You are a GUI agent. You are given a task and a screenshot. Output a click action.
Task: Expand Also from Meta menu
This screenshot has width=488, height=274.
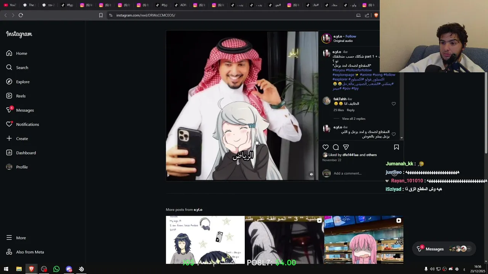tap(25, 252)
